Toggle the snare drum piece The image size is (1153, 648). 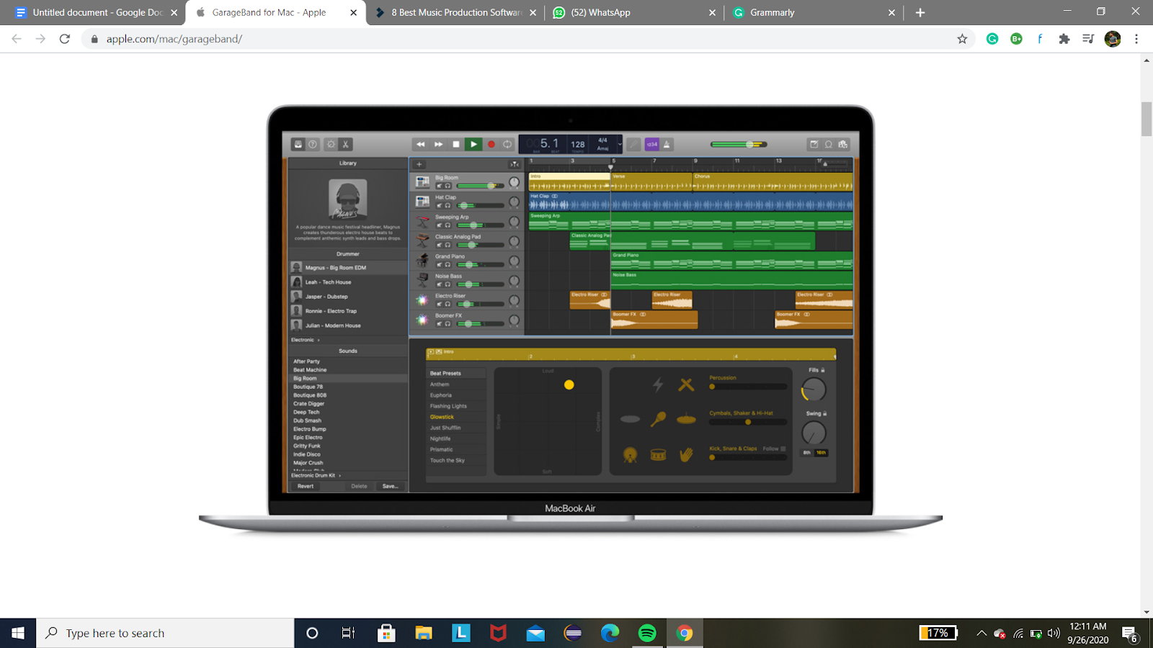click(658, 454)
